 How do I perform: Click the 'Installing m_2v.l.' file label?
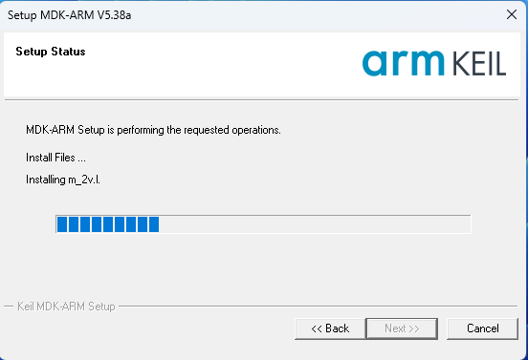(63, 180)
